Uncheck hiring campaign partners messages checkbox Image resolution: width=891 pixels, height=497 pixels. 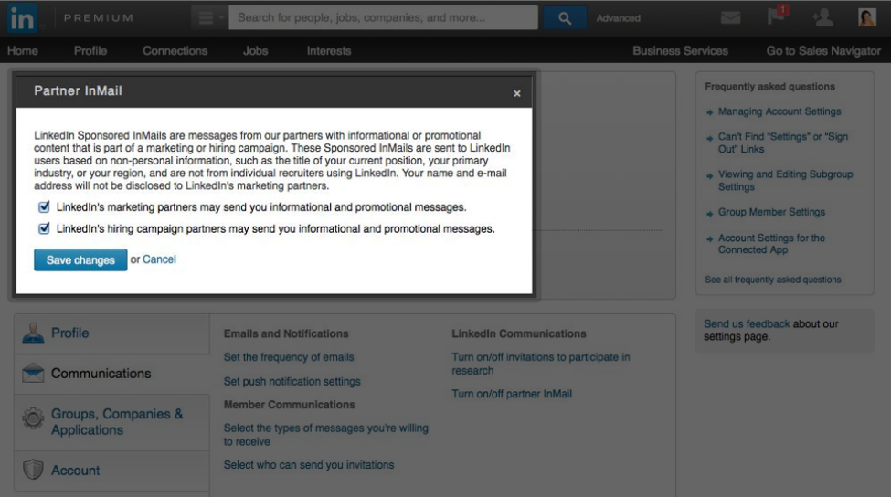[44, 228]
